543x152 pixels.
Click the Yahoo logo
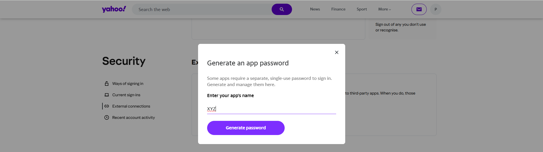pyautogui.click(x=114, y=9)
